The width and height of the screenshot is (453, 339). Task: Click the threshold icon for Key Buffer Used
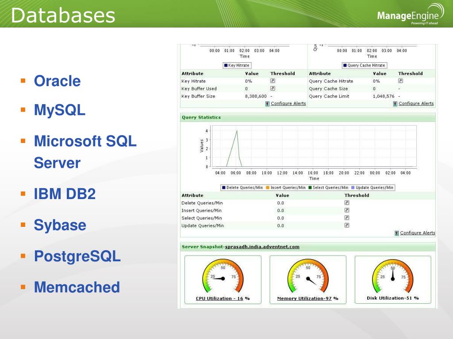pos(273,88)
